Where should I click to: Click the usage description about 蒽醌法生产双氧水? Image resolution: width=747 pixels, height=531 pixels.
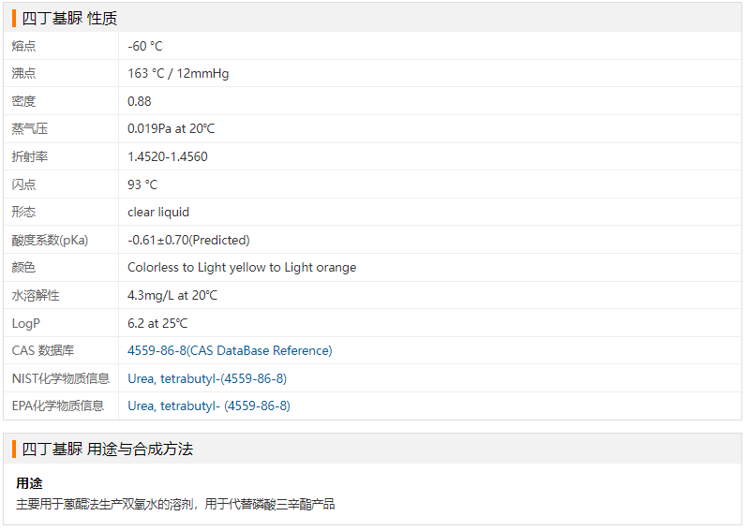175,504
